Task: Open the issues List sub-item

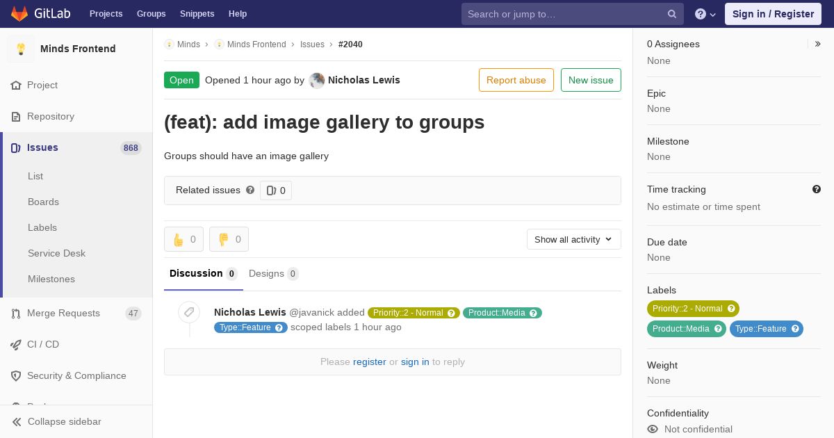Action: point(76,176)
